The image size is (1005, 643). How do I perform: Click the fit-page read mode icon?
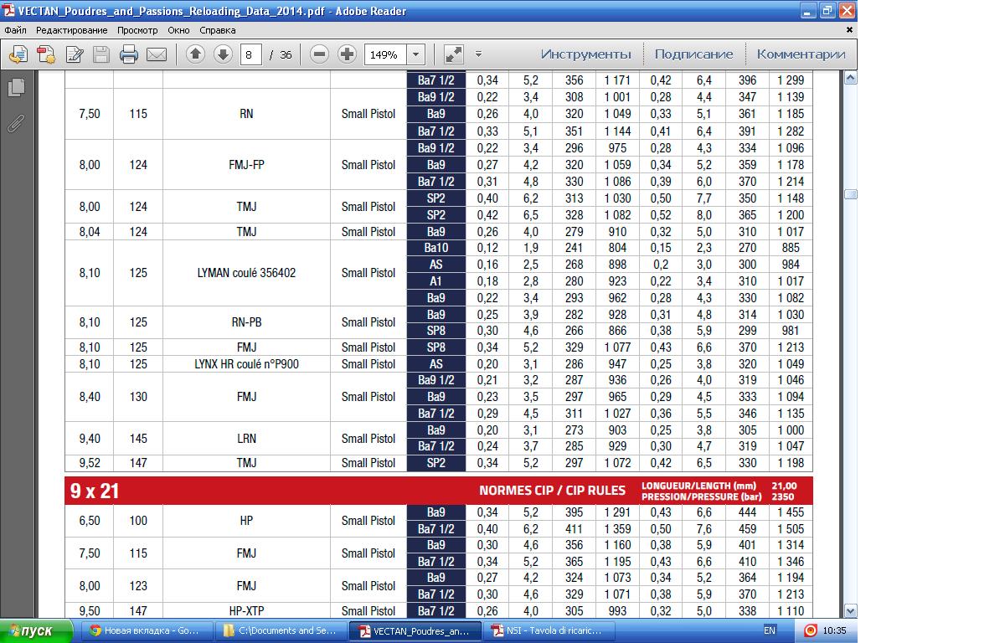point(453,54)
